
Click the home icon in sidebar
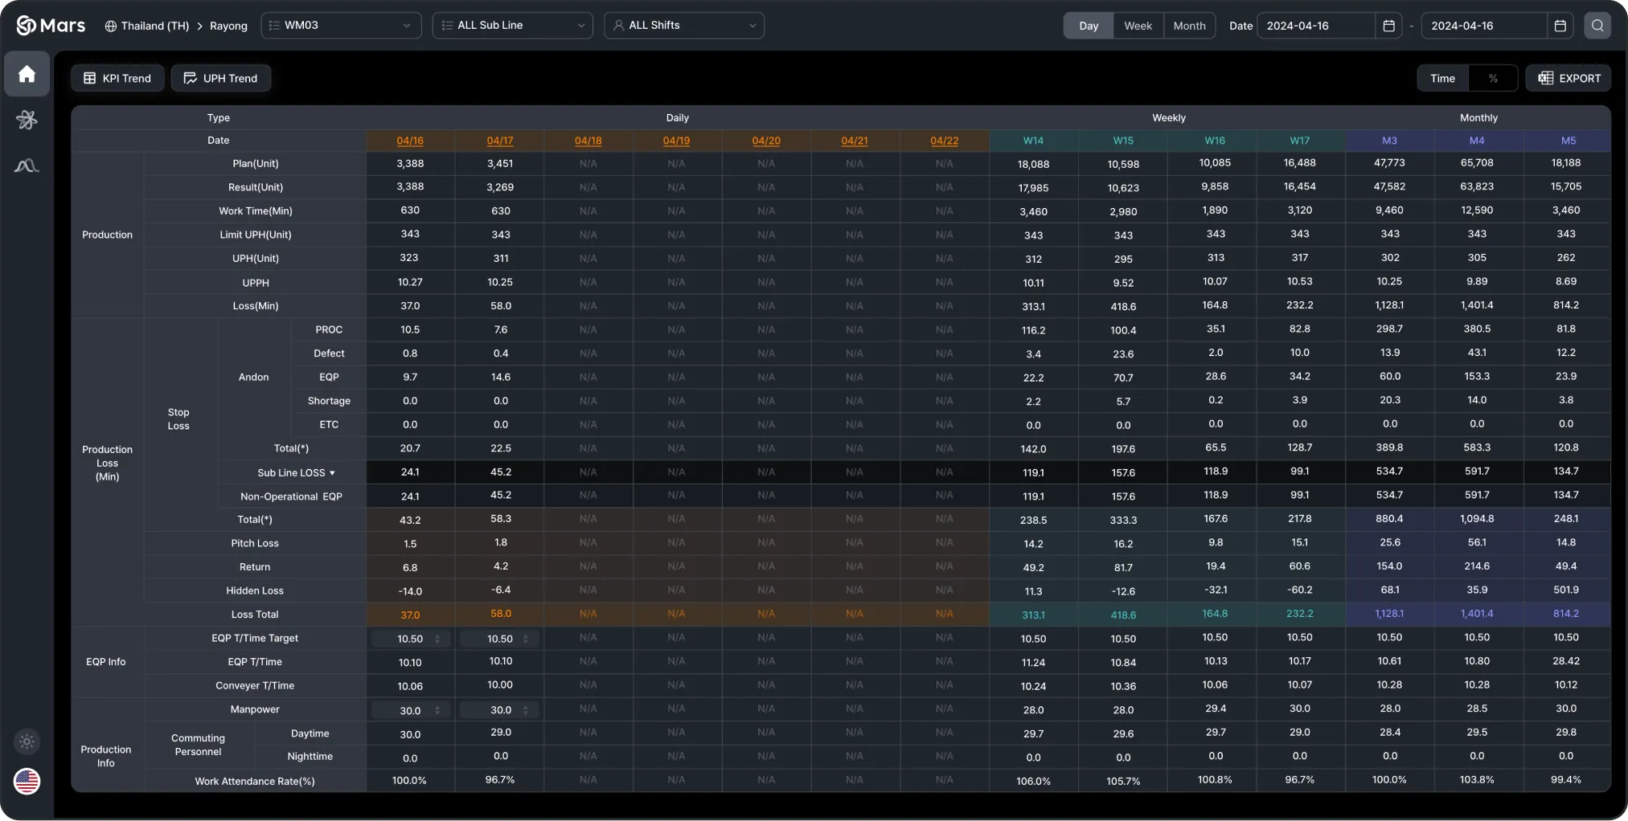click(27, 74)
